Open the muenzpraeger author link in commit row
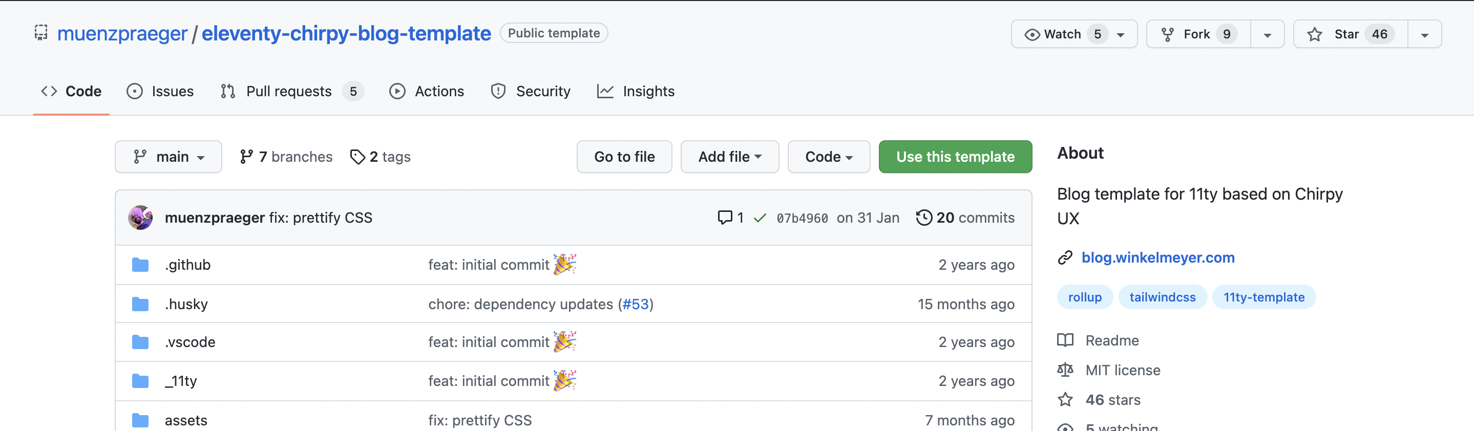Screen dimensions: 1474x431 click(x=215, y=218)
